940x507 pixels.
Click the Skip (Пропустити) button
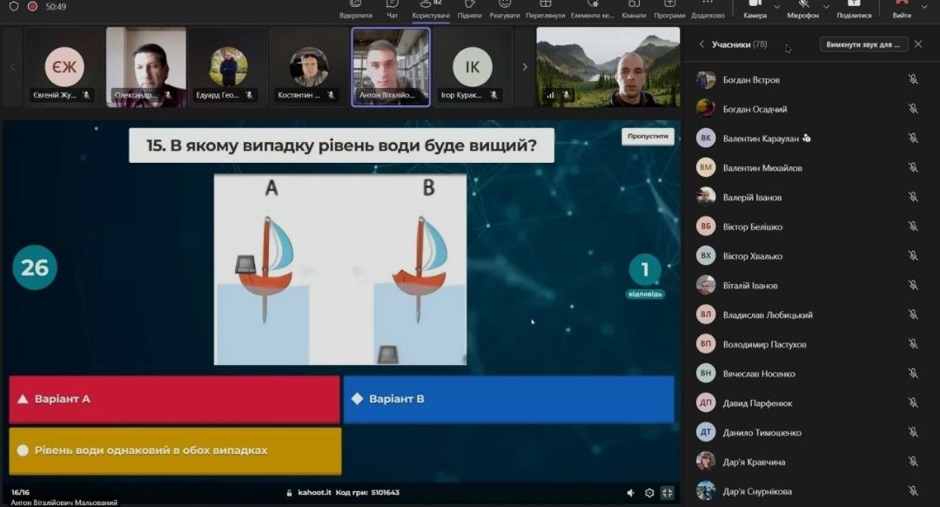[648, 137]
